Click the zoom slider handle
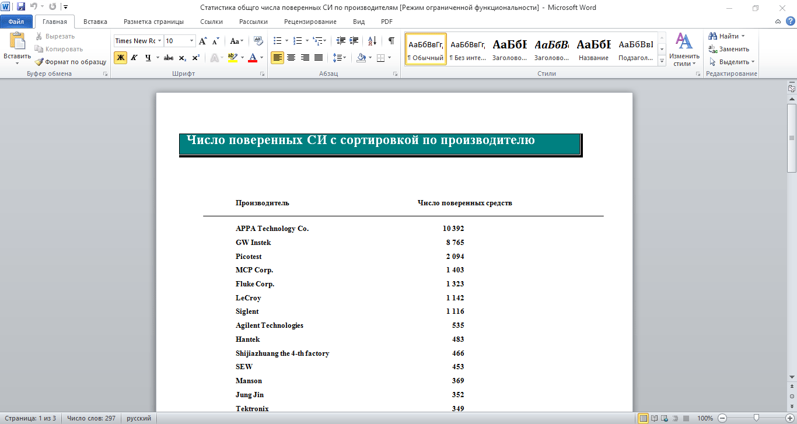Viewport: 797px width, 424px height. click(756, 418)
